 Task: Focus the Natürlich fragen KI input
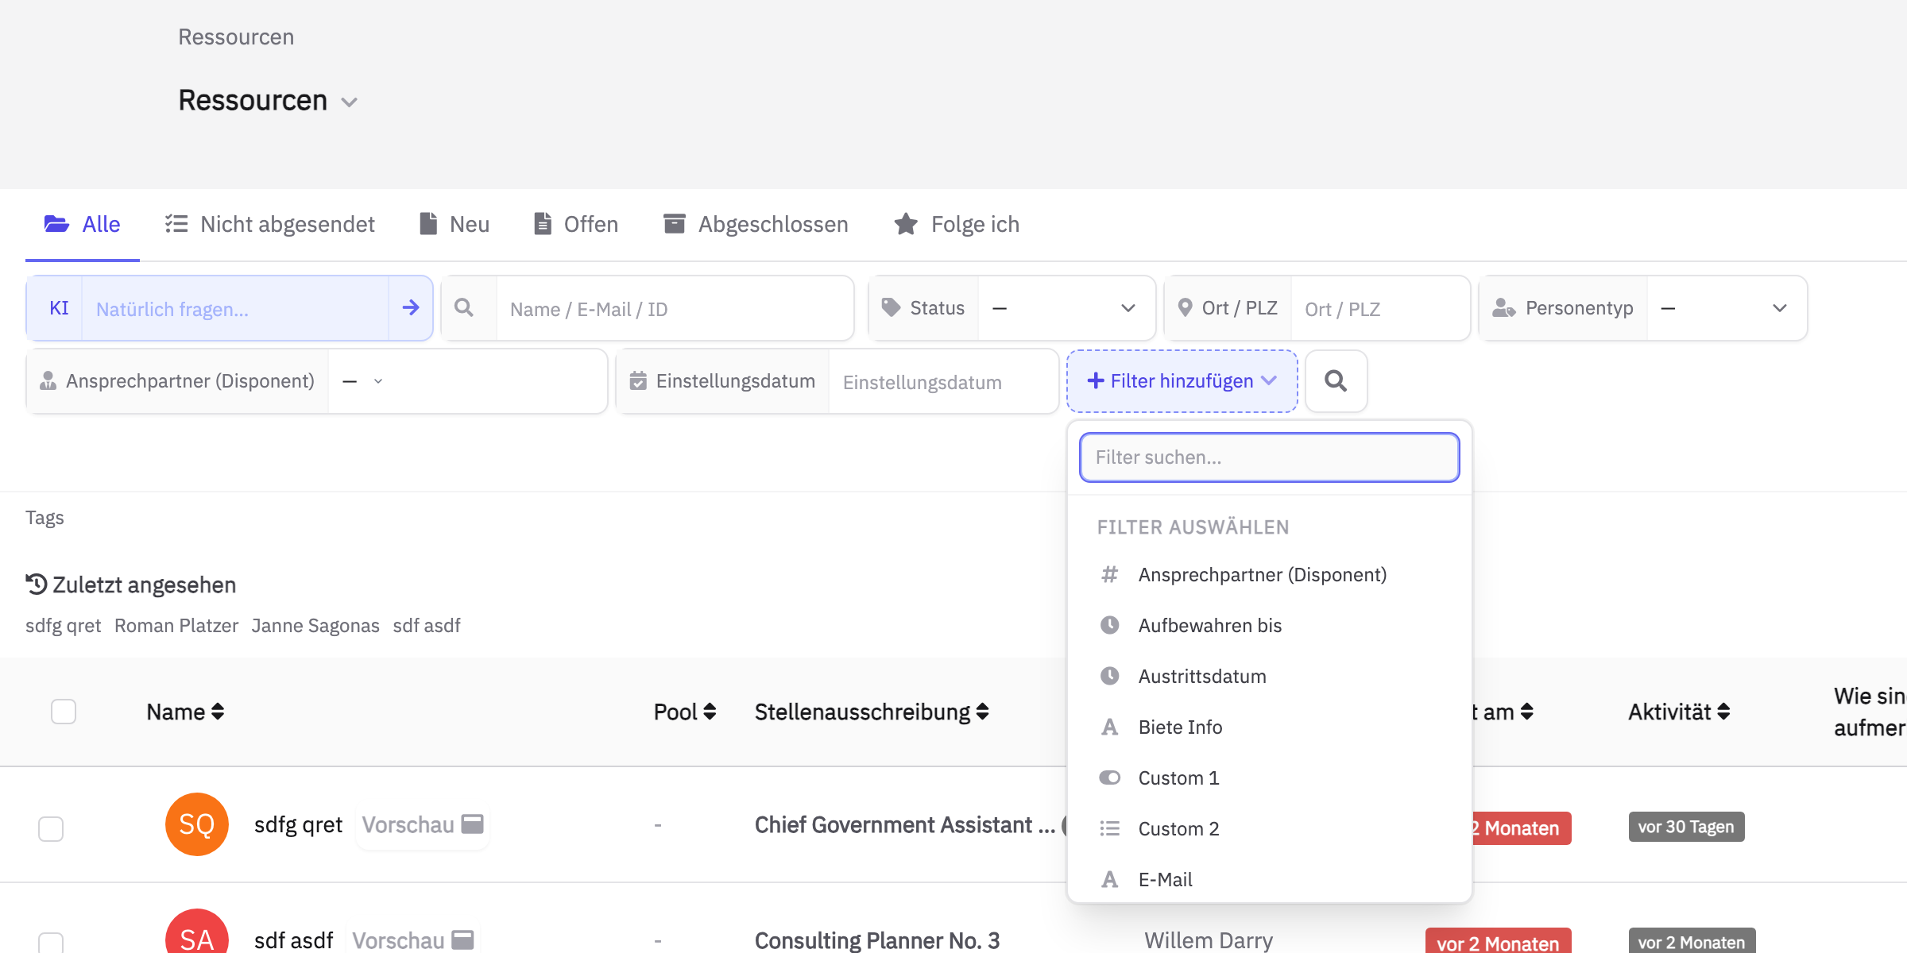coord(235,308)
